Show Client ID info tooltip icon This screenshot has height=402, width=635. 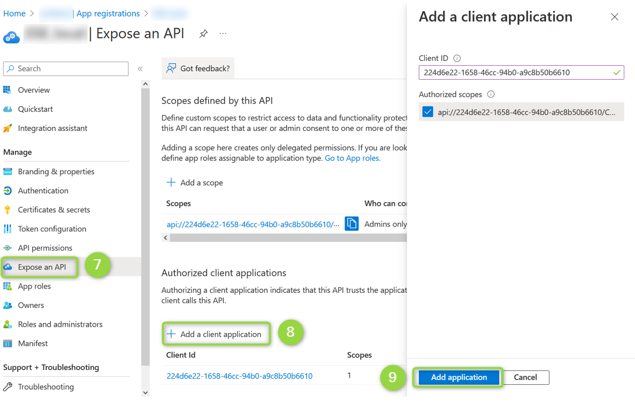point(457,58)
